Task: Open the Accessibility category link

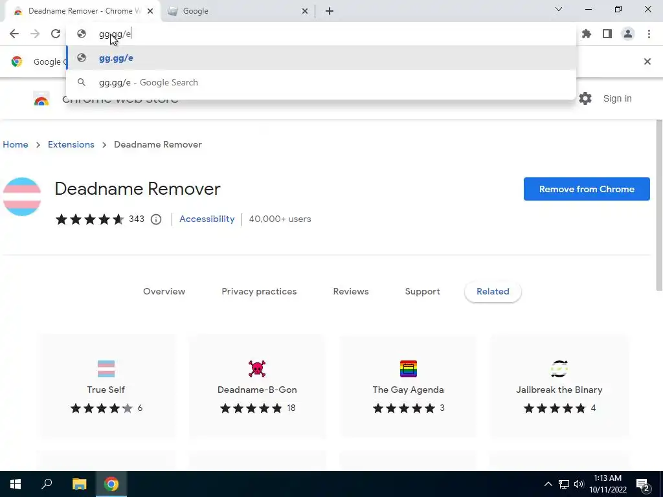Action: pos(207,219)
